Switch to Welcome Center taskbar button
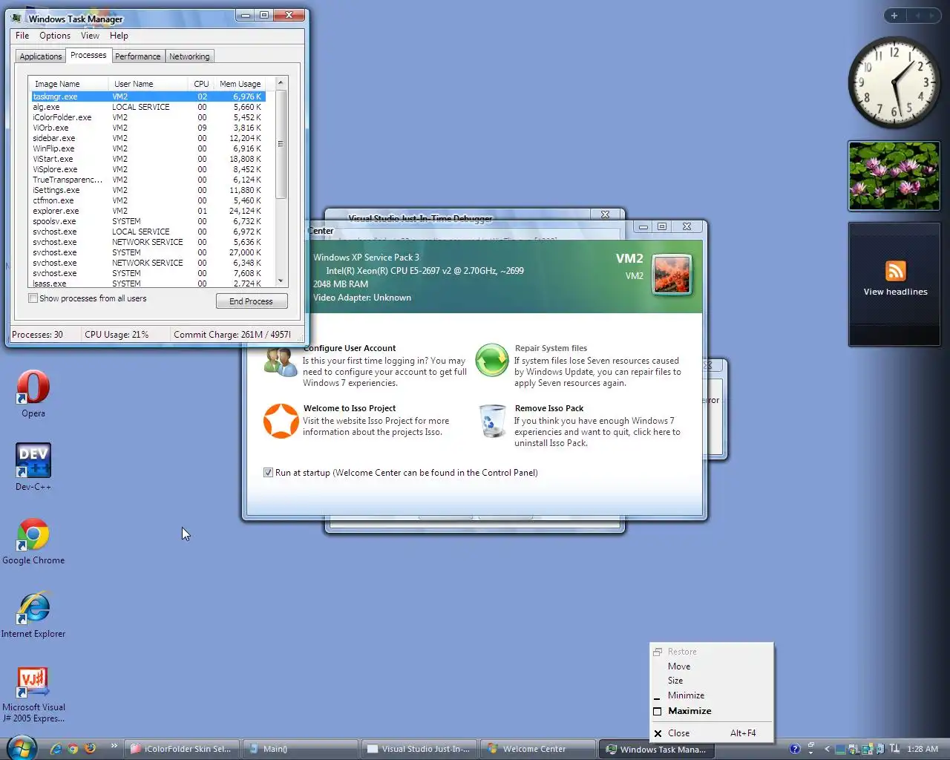Viewport: 950px width, 760px height. tap(537, 749)
